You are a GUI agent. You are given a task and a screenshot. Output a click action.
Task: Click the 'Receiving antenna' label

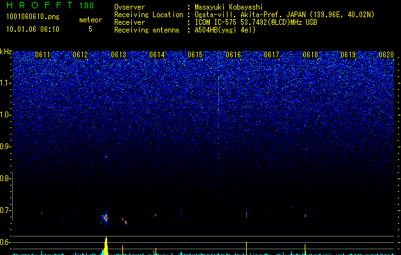[147, 30]
